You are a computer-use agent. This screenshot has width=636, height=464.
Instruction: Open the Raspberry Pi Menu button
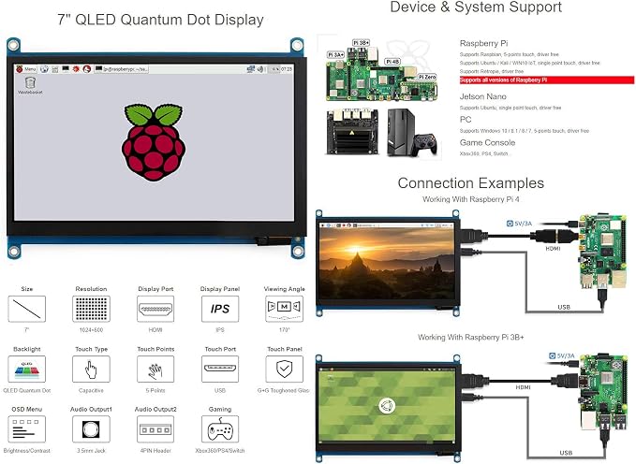pyautogui.click(x=26, y=69)
